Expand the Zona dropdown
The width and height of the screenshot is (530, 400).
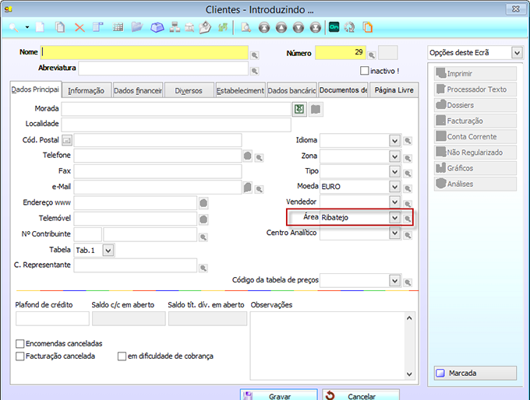[x=394, y=156]
